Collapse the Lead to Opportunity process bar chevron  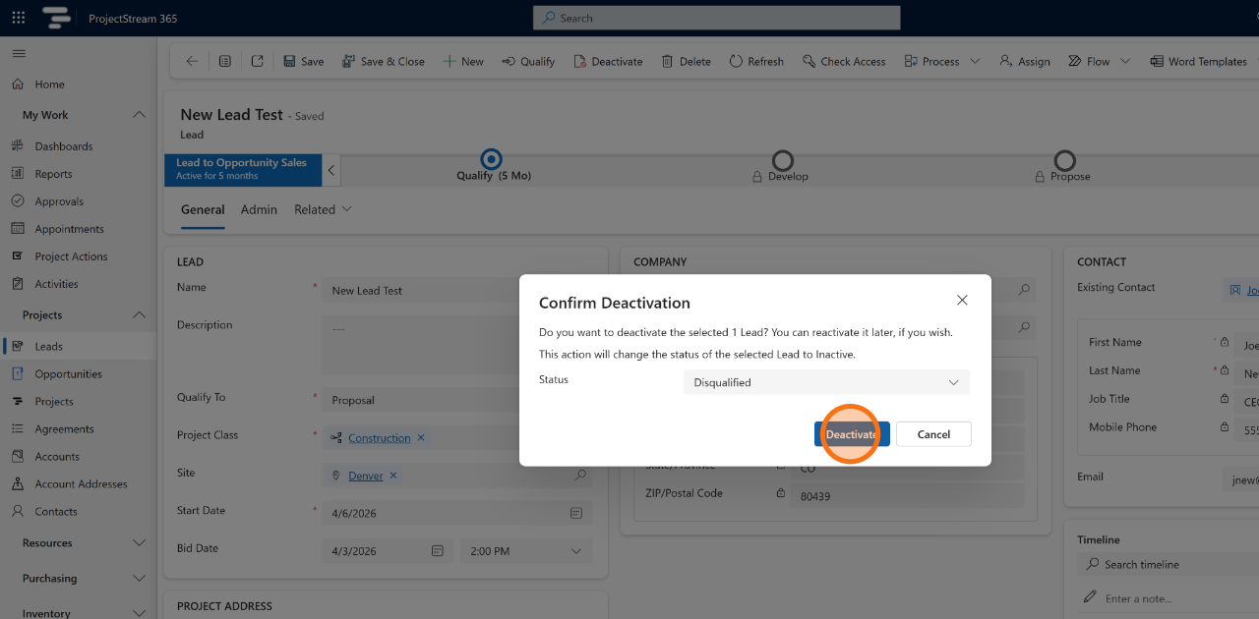tap(331, 170)
